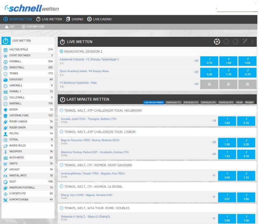Screen dimensions: 259x224
Task: Click the Unterhaltung mask icon
Action: click(6, 116)
